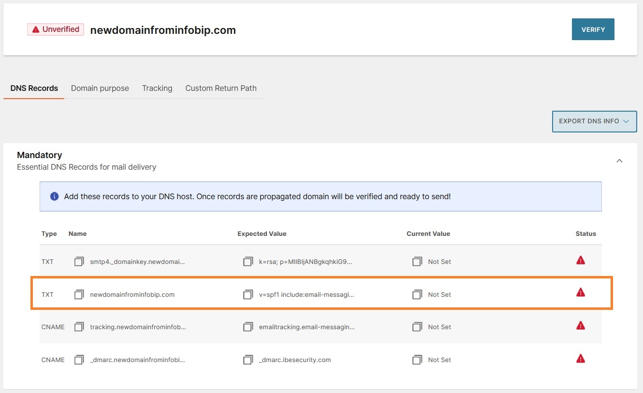Open the EXPORT DNS INFO dropdown
This screenshot has width=643, height=393.
click(x=594, y=121)
